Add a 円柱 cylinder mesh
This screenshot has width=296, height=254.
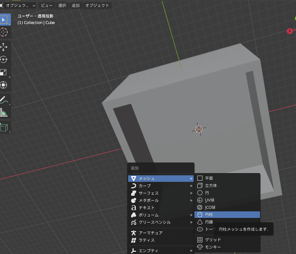tap(227, 215)
